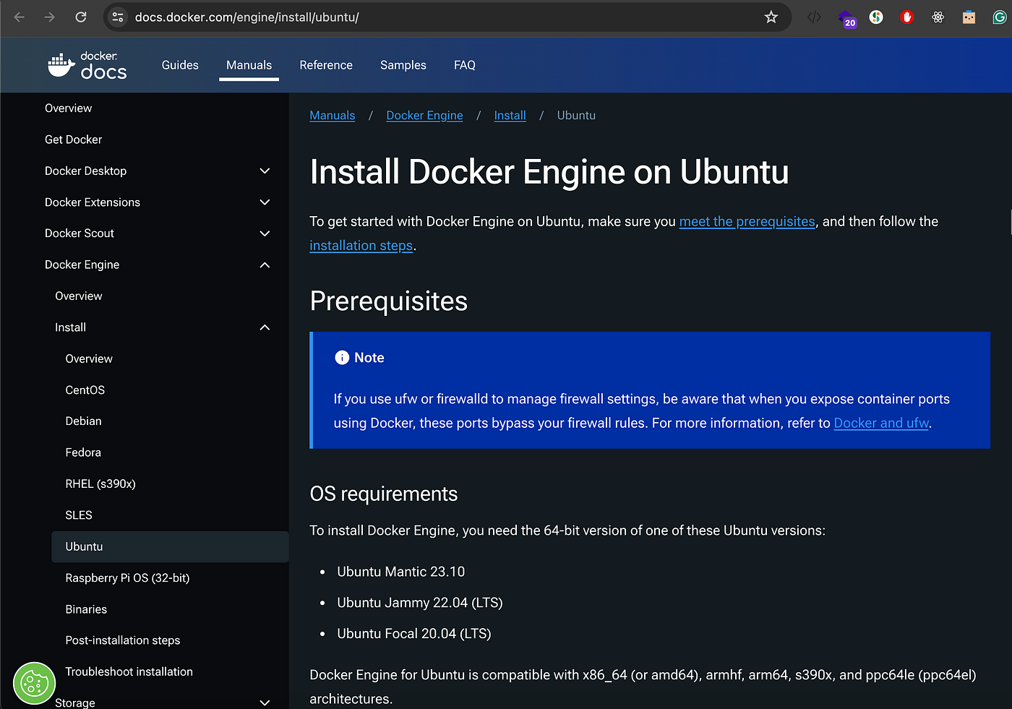This screenshot has height=709, width=1012.
Task: Click the 'Ubuntu Focal 20.04 (LTS)' list item
Action: pyautogui.click(x=413, y=634)
